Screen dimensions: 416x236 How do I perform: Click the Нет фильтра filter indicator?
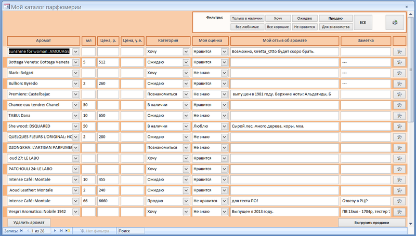(95, 231)
